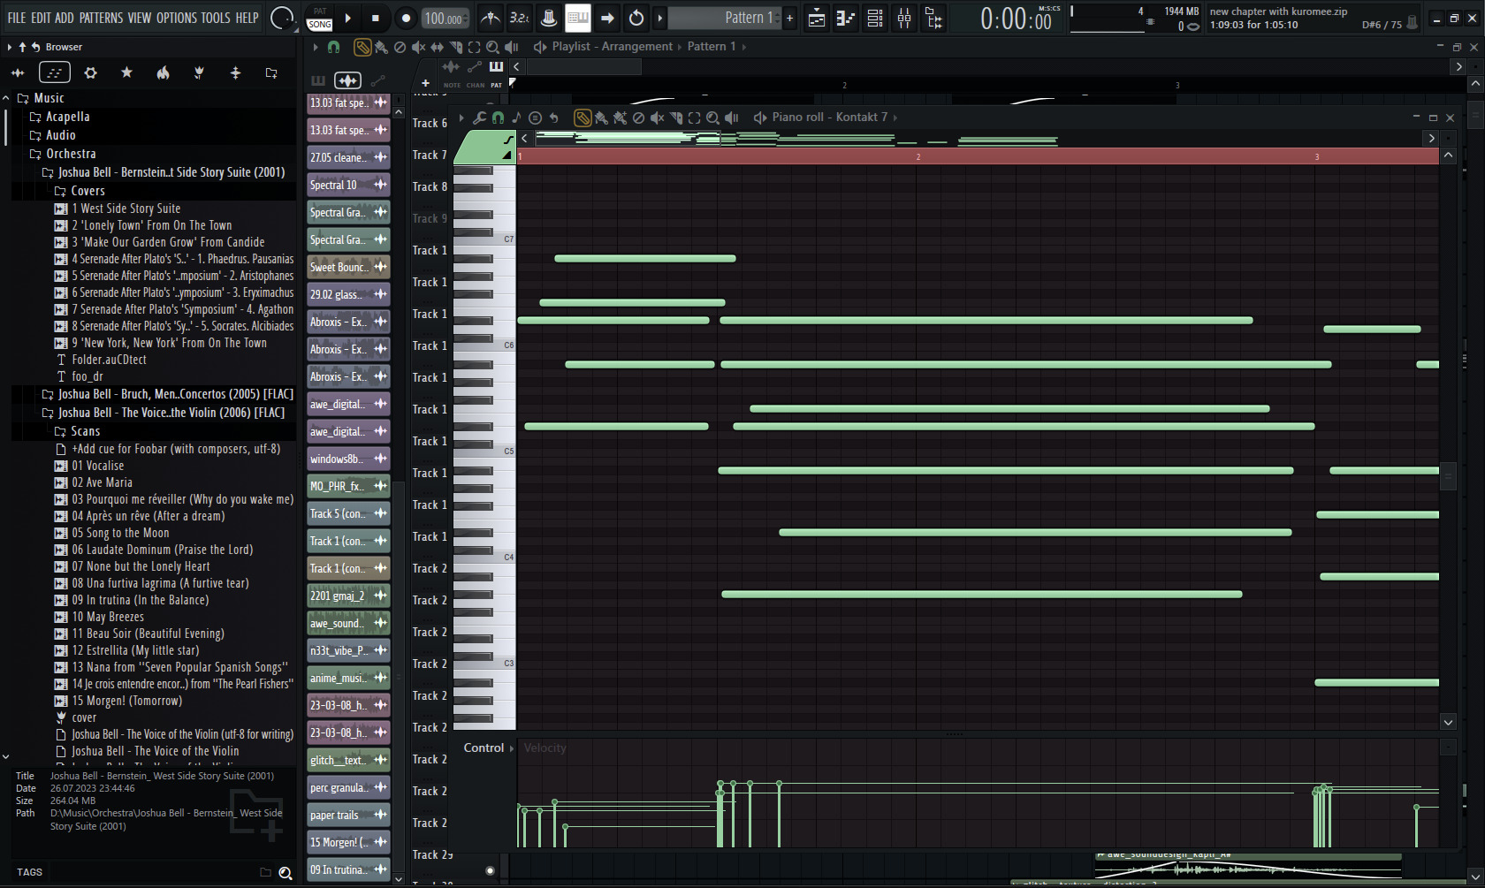1485x888 pixels.
Task: Open the favorites star tab in the Browser
Action: [126, 72]
